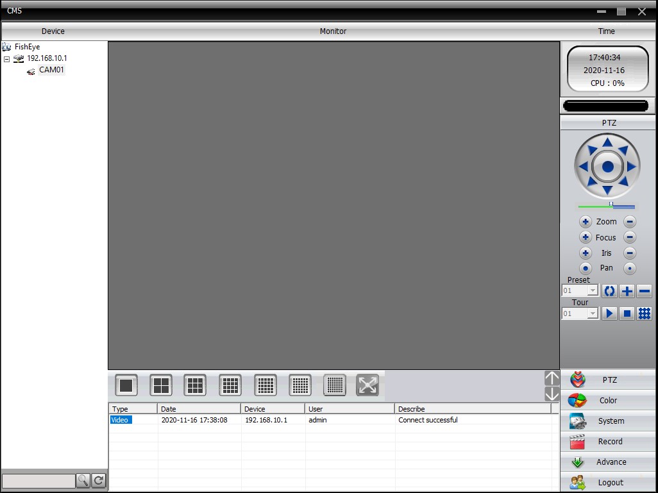Click the Zoom plus button
The width and height of the screenshot is (658, 493).
[586, 222]
